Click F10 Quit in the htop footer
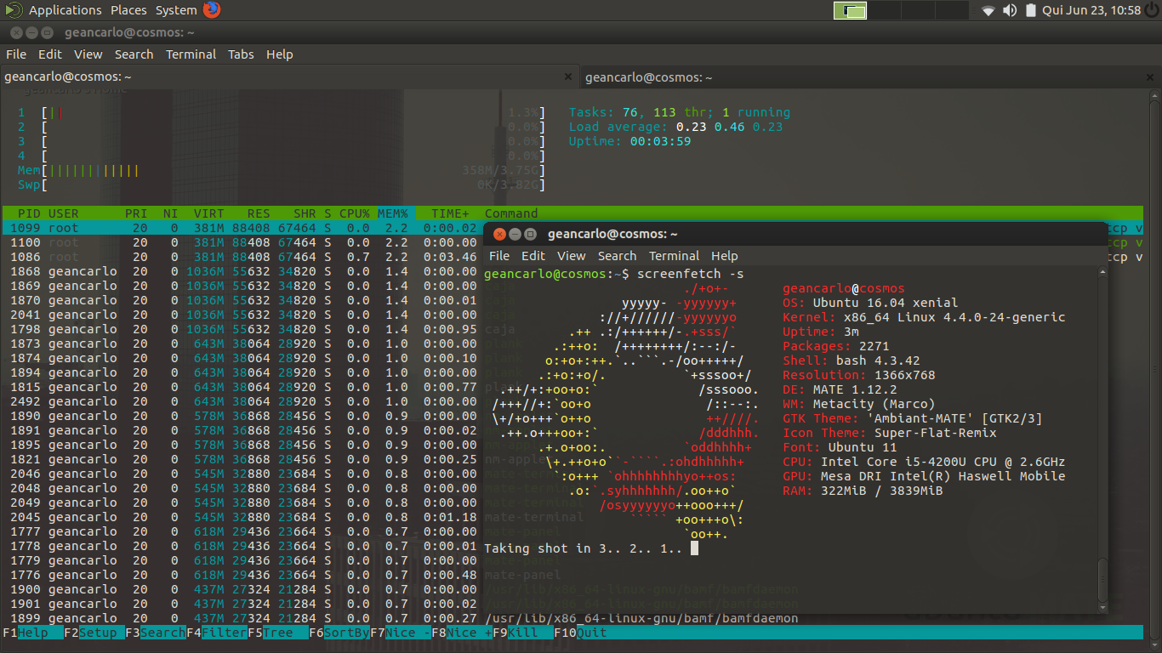Screen dimensions: 1162x653 click(580, 633)
